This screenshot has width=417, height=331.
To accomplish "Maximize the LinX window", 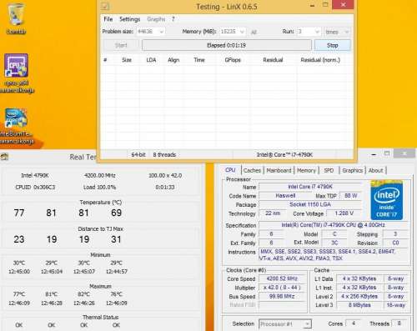I will pos(325,5).
